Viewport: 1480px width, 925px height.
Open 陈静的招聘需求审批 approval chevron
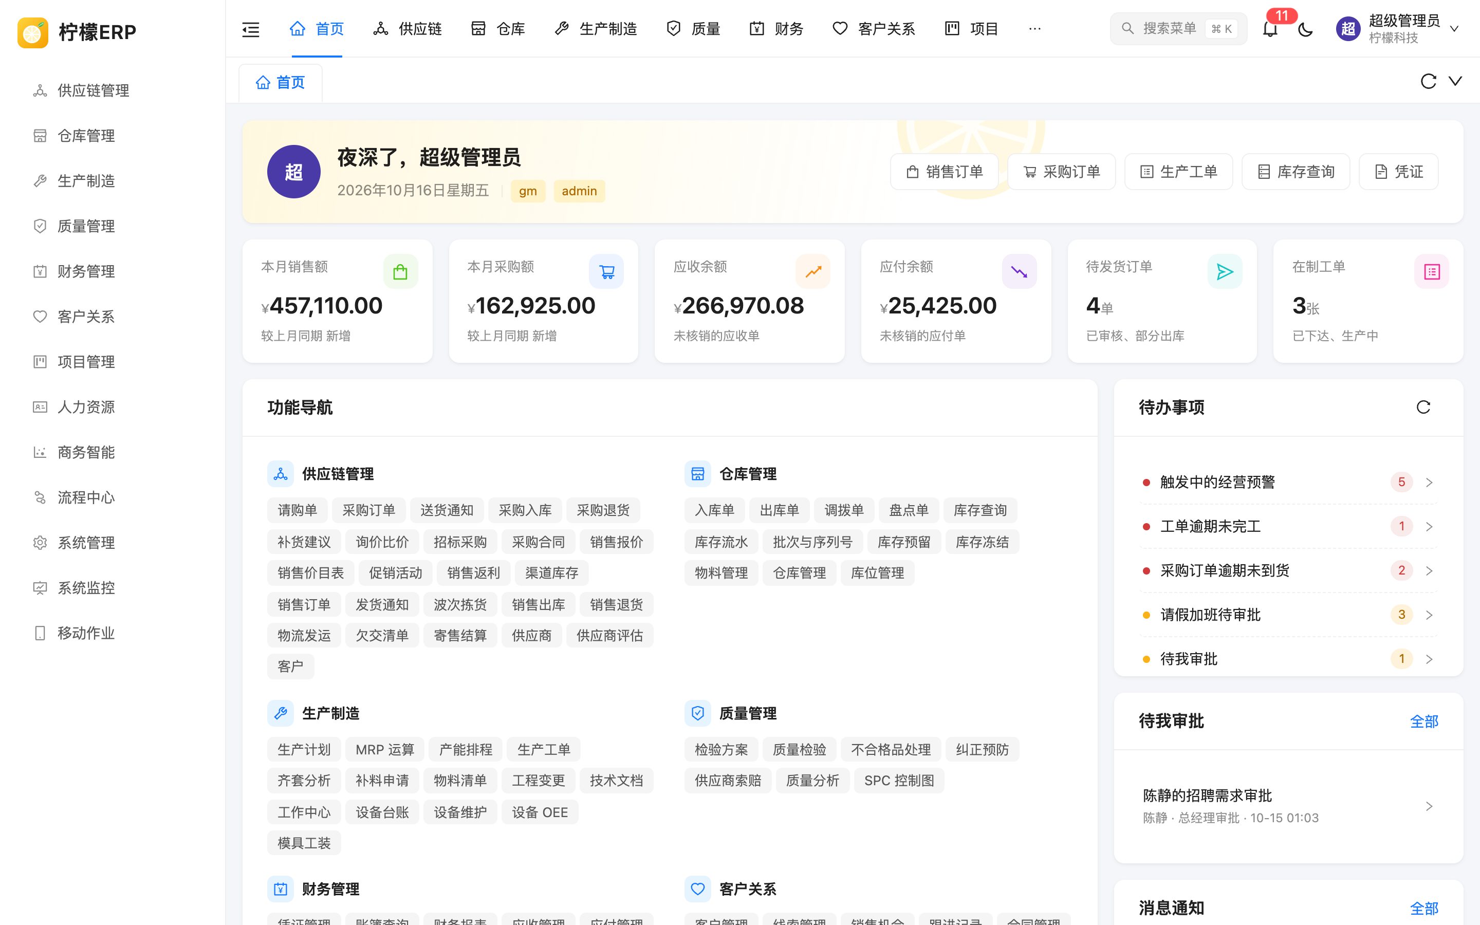1429,807
